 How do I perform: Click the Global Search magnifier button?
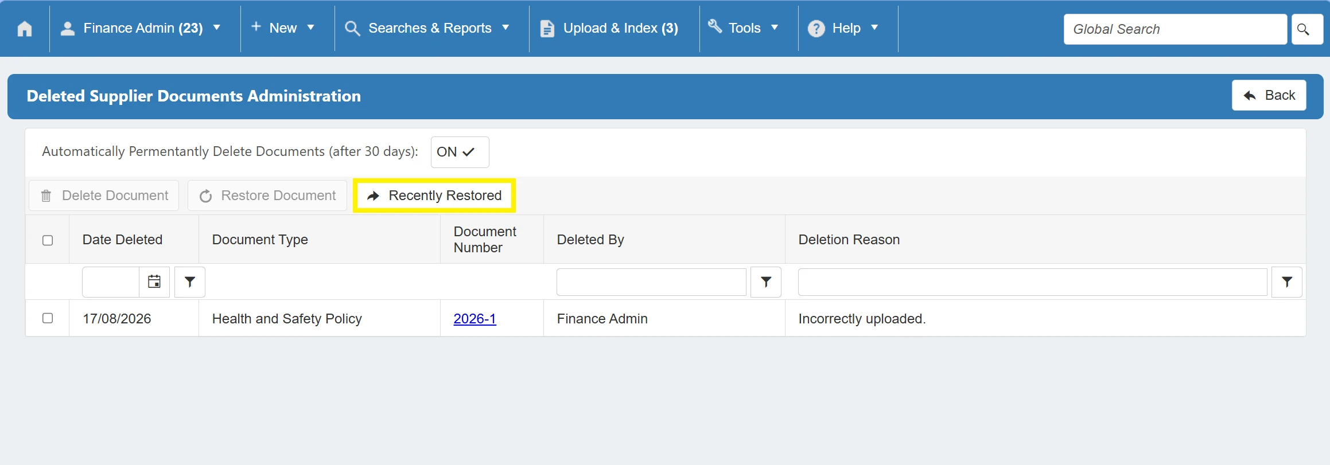pos(1307,29)
